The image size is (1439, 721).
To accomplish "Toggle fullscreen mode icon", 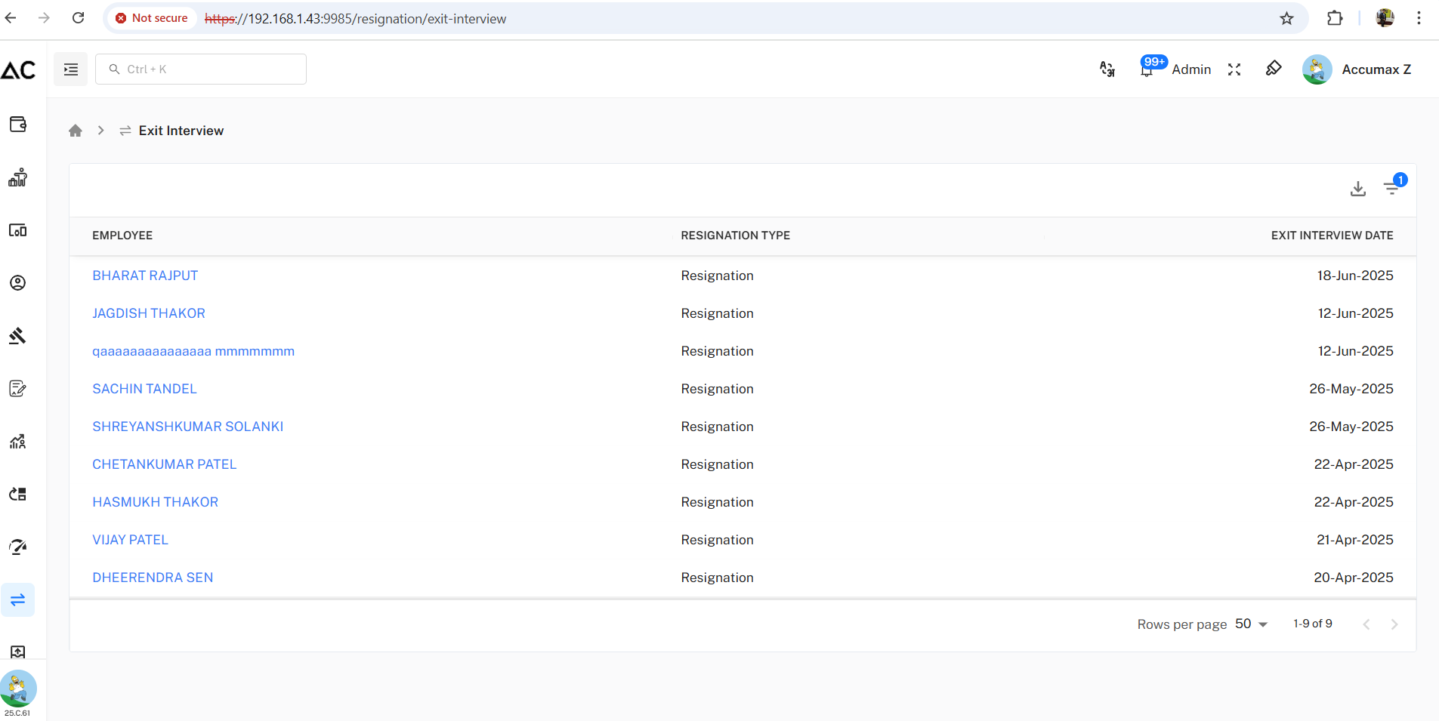I will point(1234,69).
